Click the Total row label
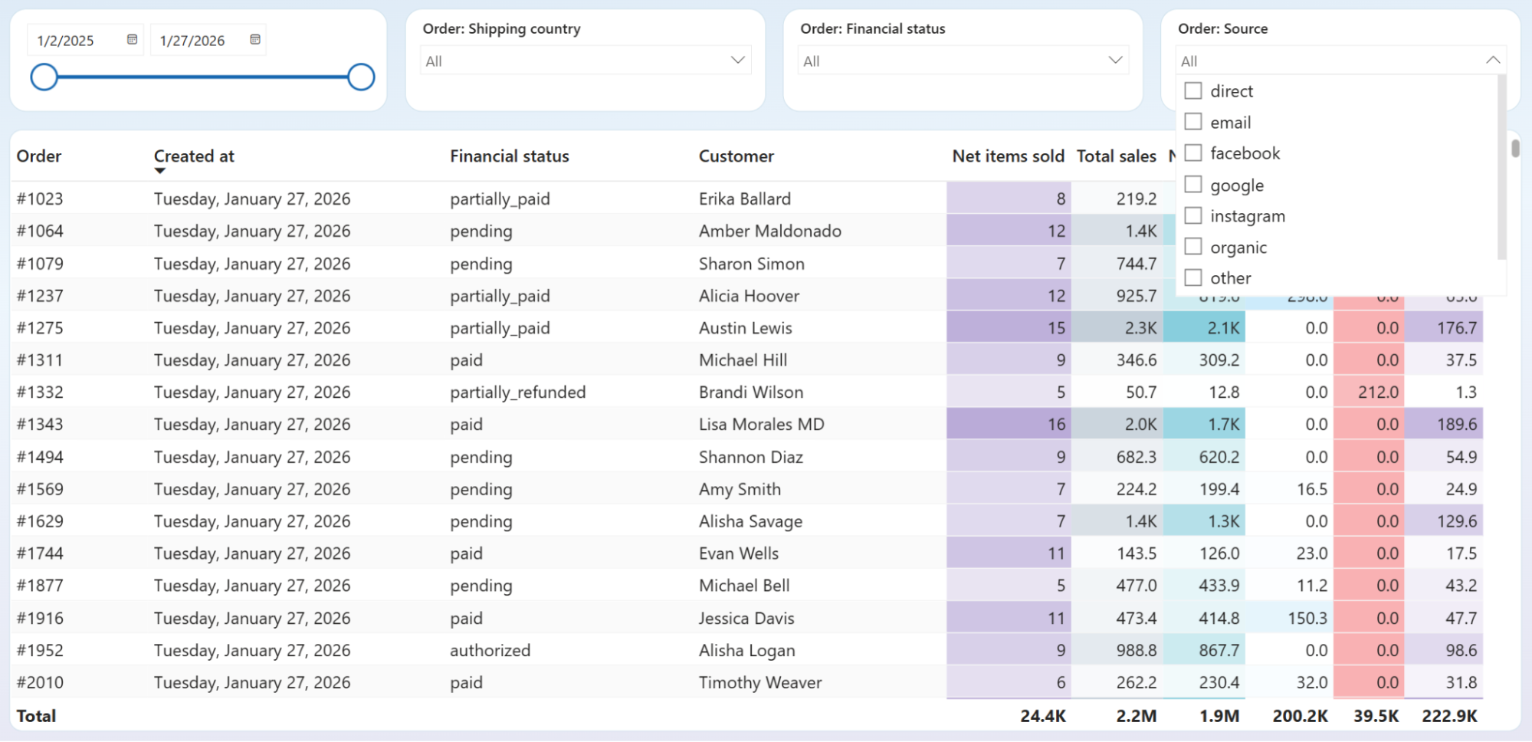This screenshot has width=1532, height=742. [36, 716]
